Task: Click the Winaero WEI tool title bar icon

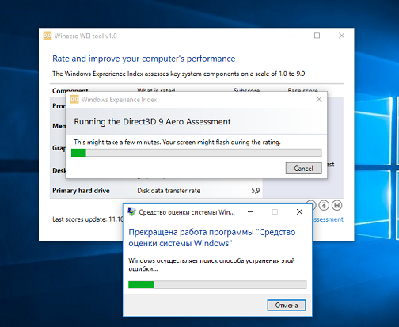Action: pos(47,36)
